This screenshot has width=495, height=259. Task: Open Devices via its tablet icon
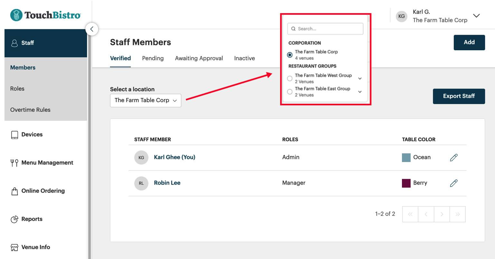14,135
